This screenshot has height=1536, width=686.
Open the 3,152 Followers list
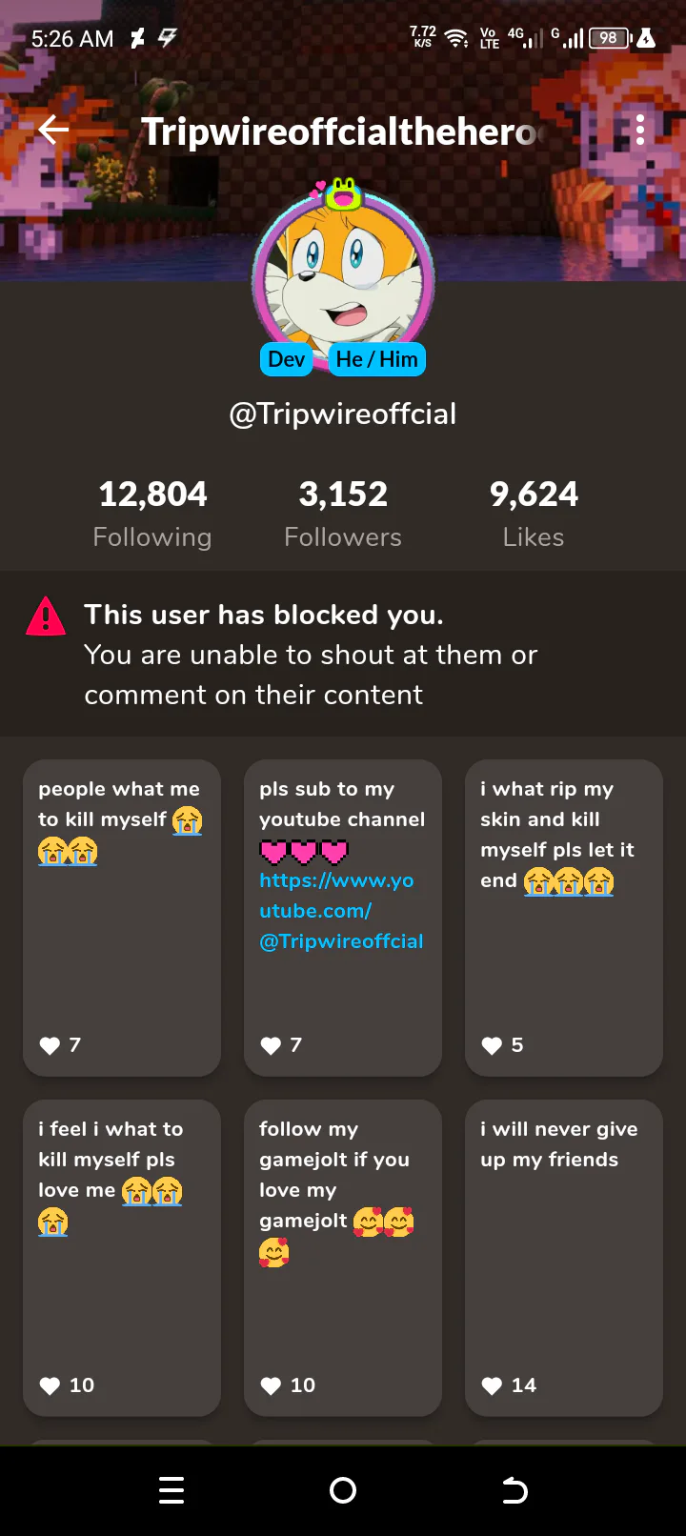point(343,514)
